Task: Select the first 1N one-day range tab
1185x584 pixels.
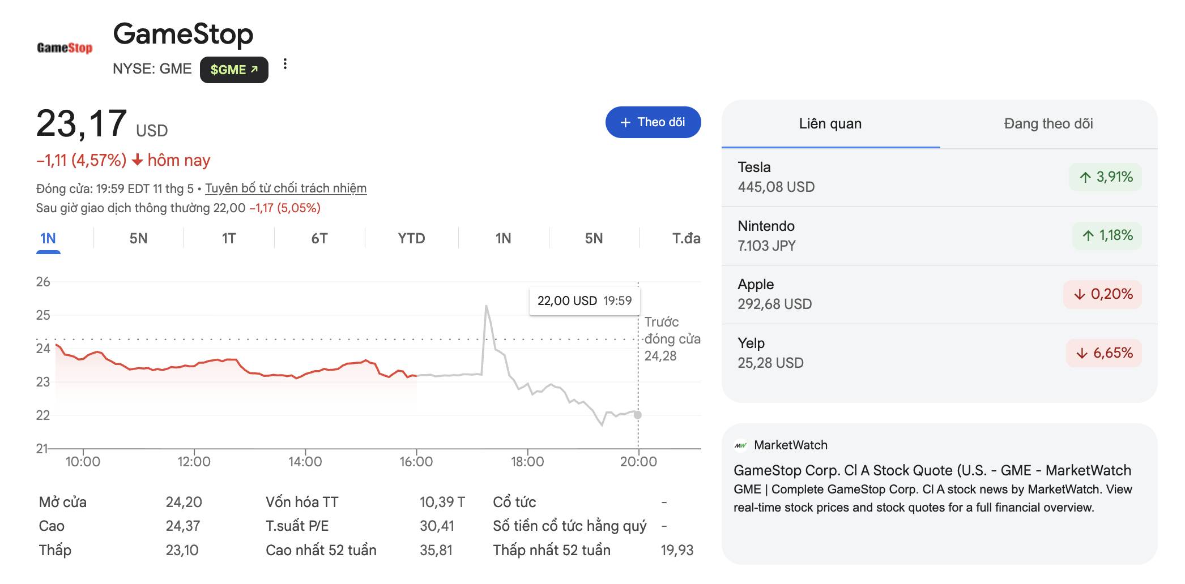Action: pyautogui.click(x=48, y=239)
